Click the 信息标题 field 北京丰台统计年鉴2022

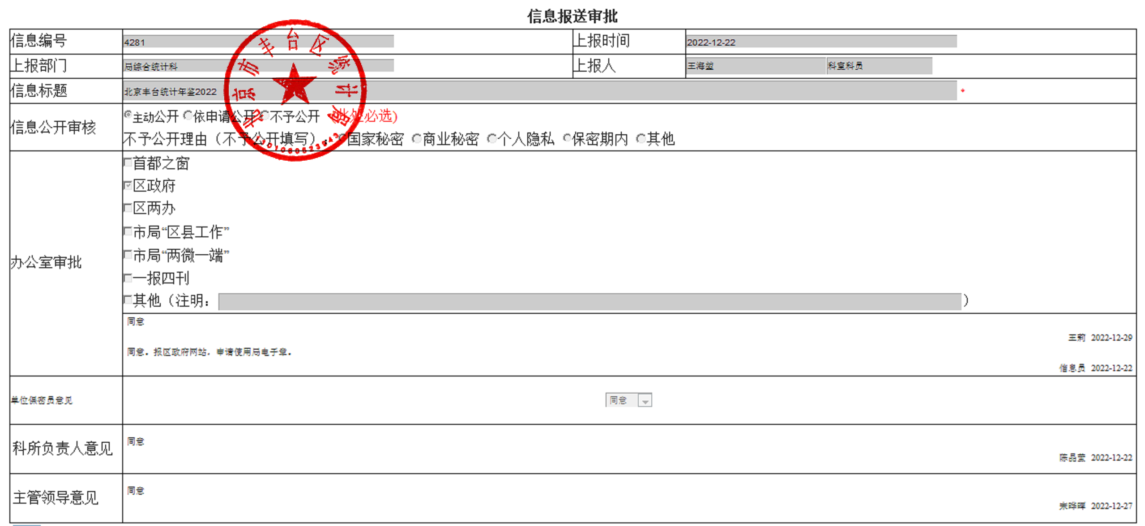[627, 91]
